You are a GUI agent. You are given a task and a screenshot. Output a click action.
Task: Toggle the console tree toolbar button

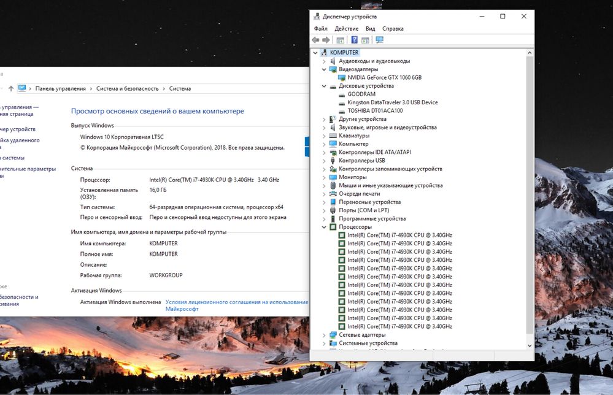(341, 40)
